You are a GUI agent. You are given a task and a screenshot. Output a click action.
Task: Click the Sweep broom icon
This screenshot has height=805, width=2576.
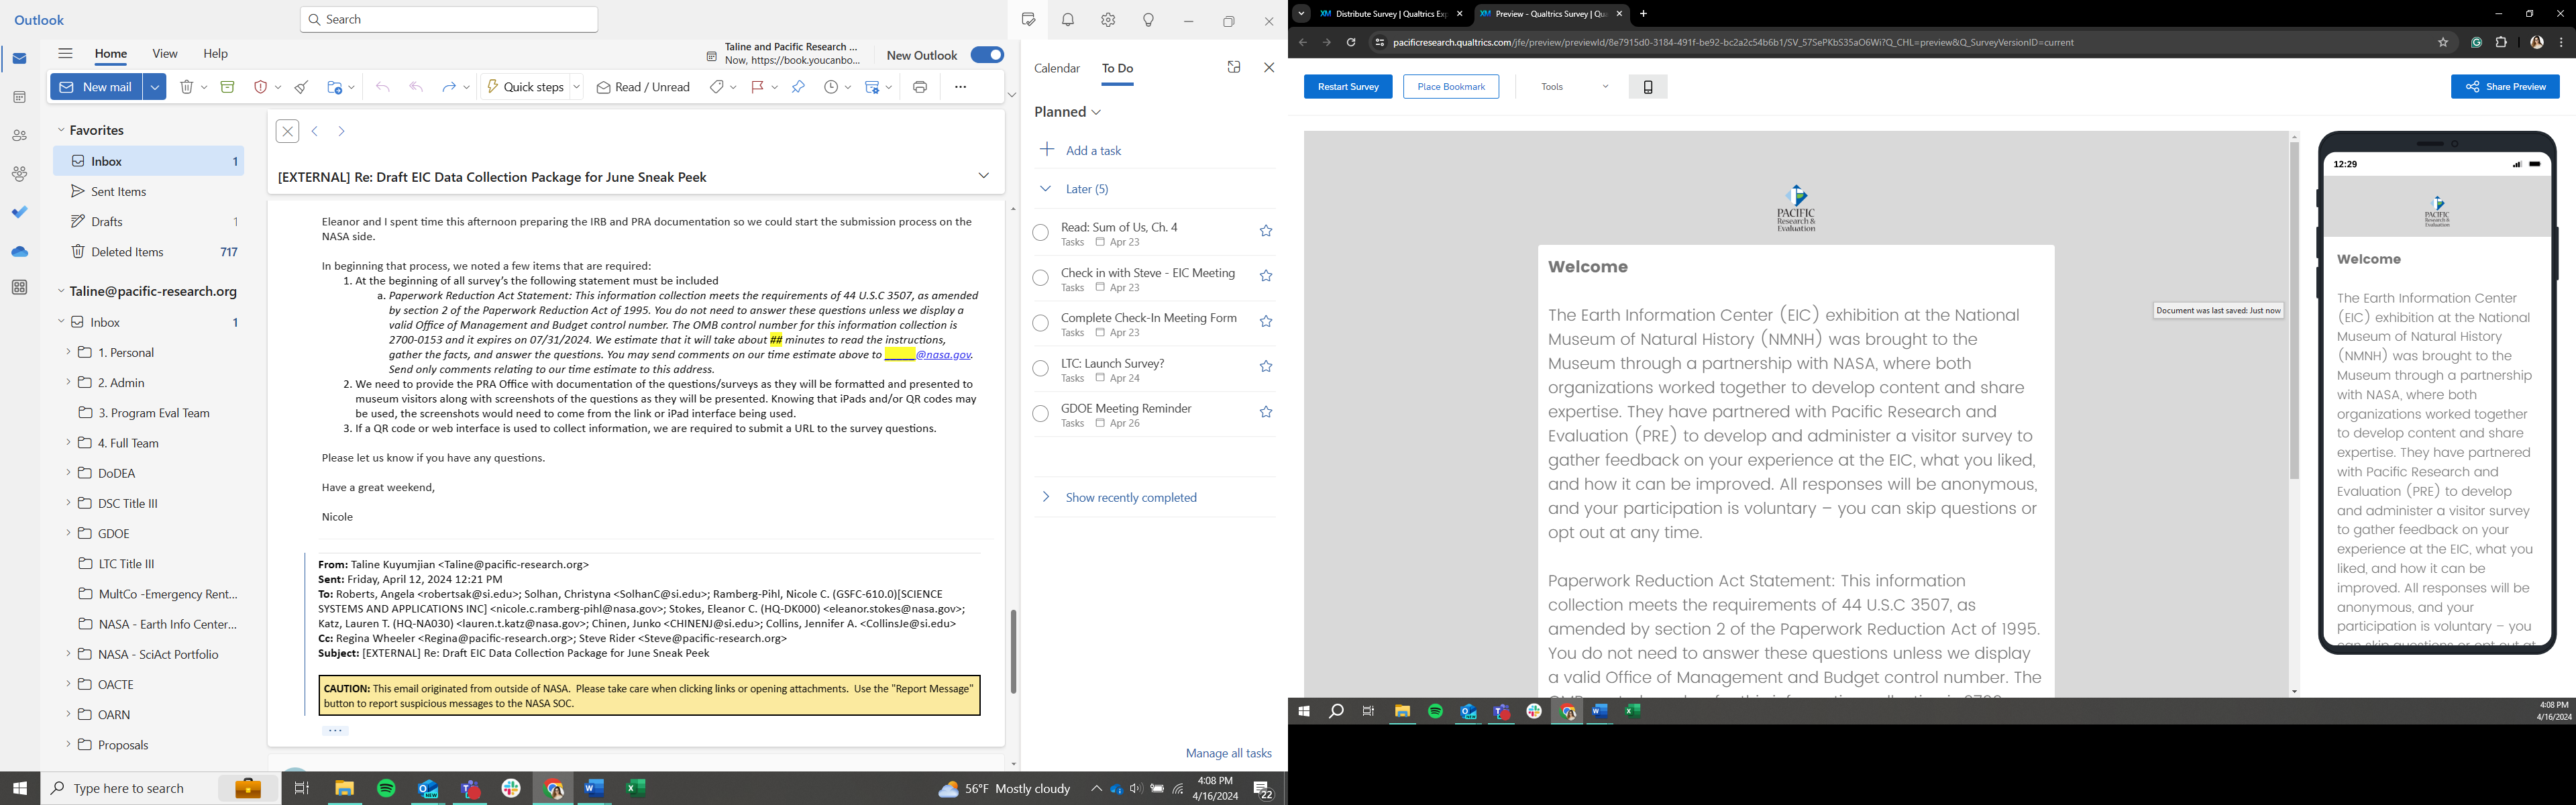301,88
